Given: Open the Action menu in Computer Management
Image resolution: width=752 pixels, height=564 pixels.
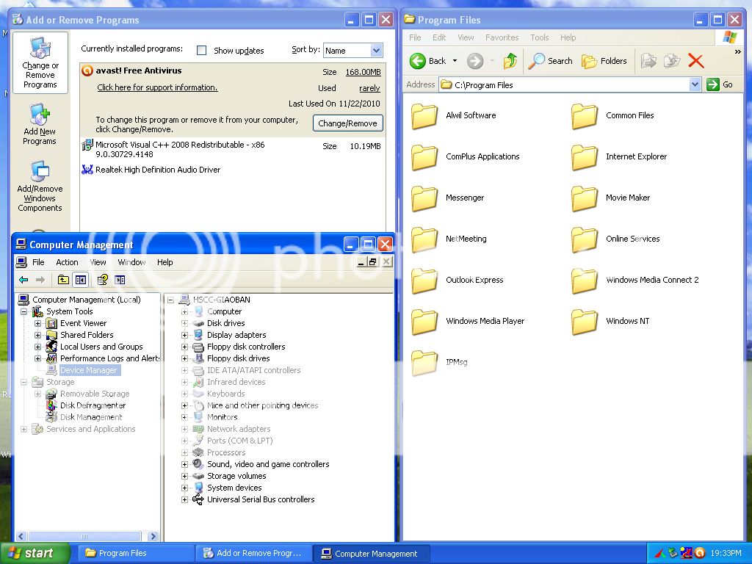Looking at the screenshot, I should (x=67, y=262).
